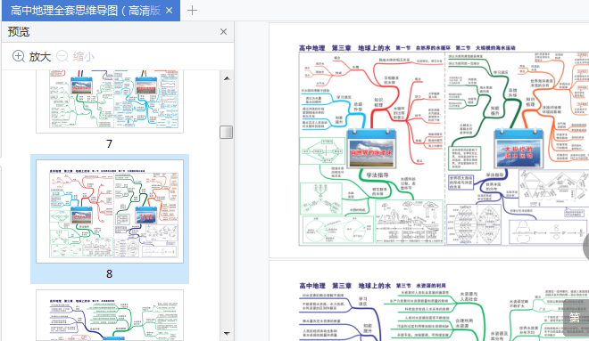The height and width of the screenshot is (341, 589).
Task: Click the 第 page indicator button at right
Action: click(575, 317)
